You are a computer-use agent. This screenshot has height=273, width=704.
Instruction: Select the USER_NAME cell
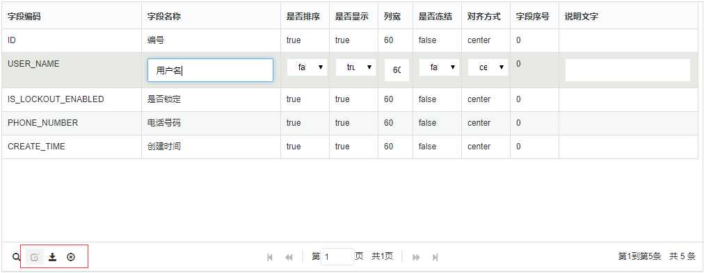(72, 70)
